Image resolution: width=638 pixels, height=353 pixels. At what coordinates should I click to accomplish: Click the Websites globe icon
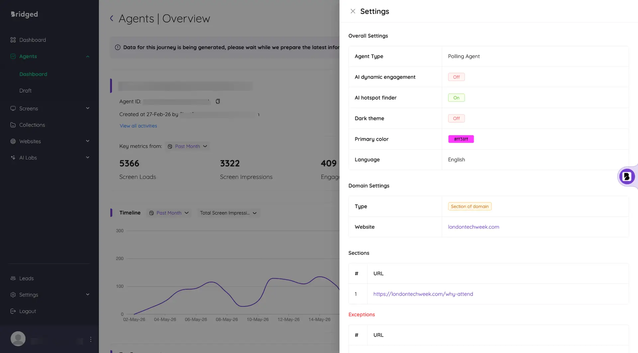[x=13, y=141]
